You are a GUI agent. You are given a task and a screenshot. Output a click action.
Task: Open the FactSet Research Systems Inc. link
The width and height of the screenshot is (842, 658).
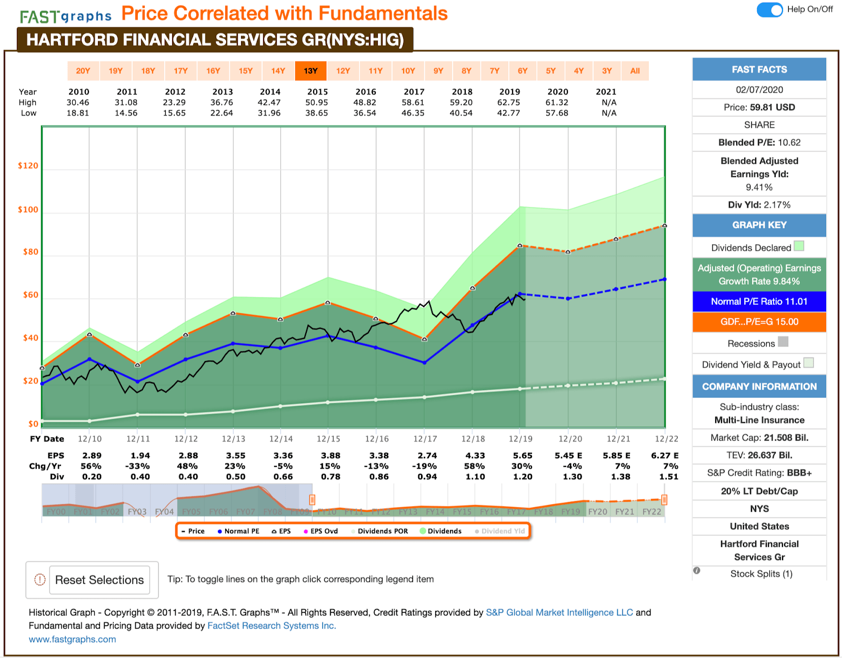(x=272, y=625)
